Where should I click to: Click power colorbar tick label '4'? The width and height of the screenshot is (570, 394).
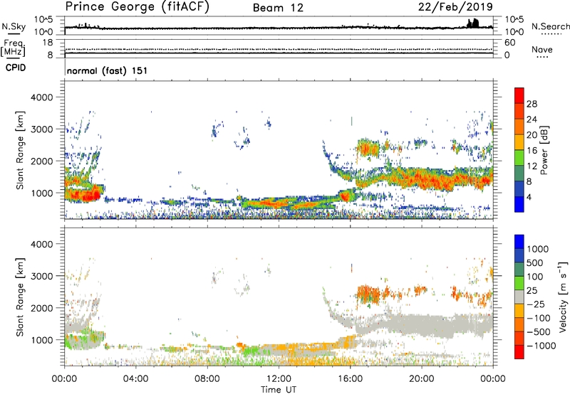[x=529, y=197]
